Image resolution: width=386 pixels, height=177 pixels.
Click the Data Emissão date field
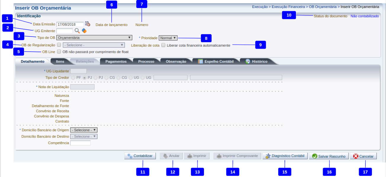(70, 24)
